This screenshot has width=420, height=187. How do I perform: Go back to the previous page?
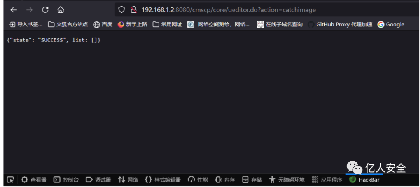13,10
